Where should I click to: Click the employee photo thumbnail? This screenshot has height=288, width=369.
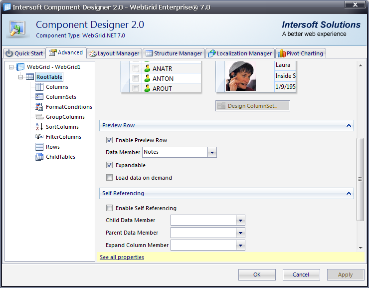240,76
